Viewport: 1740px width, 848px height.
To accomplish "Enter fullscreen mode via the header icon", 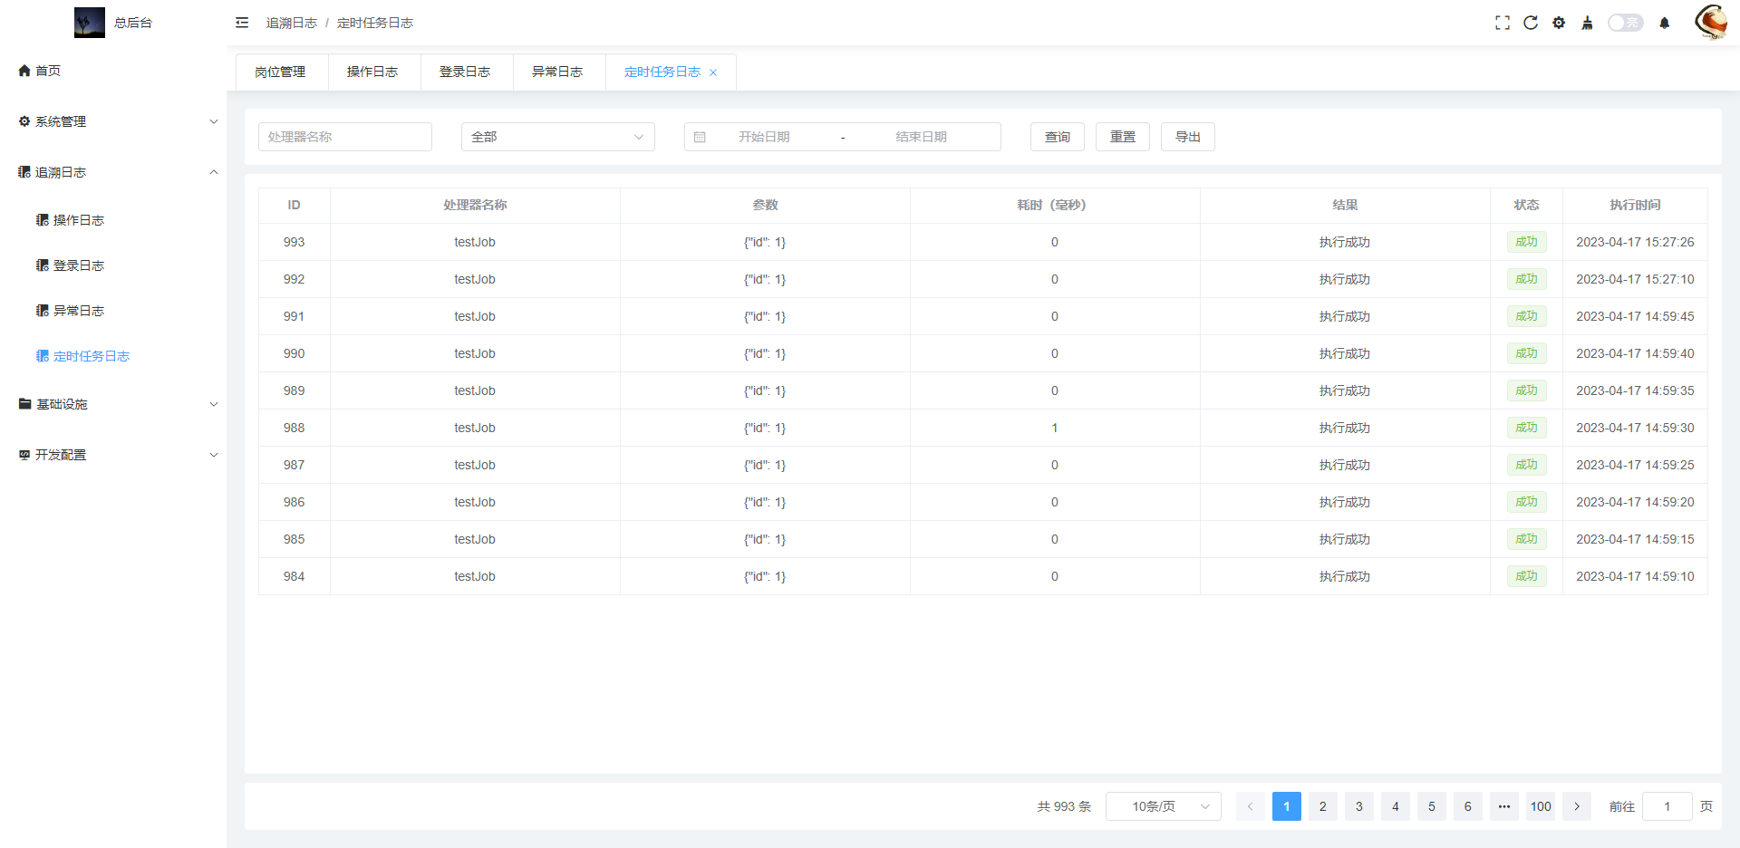I will (1502, 23).
